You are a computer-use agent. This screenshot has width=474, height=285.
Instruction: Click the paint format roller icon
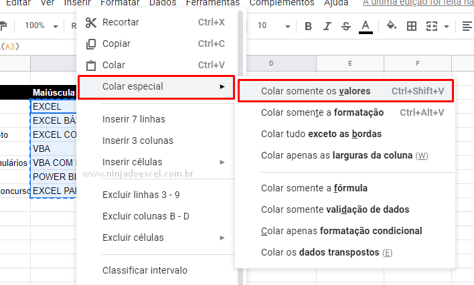[x=3, y=26]
